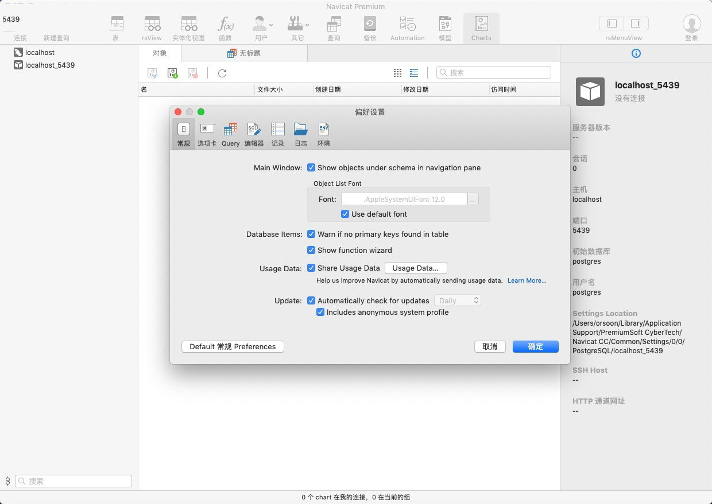The width and height of the screenshot is (712, 504).
Task: Toggle Includes anonymous system profile checkbox
Action: [320, 312]
